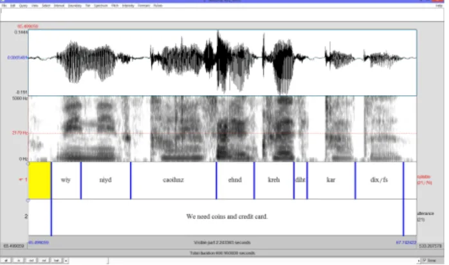Viewport: 449px width, 265px height.
Task: Click the right arrow of the horizontal scrollbar
Action: 418,260
